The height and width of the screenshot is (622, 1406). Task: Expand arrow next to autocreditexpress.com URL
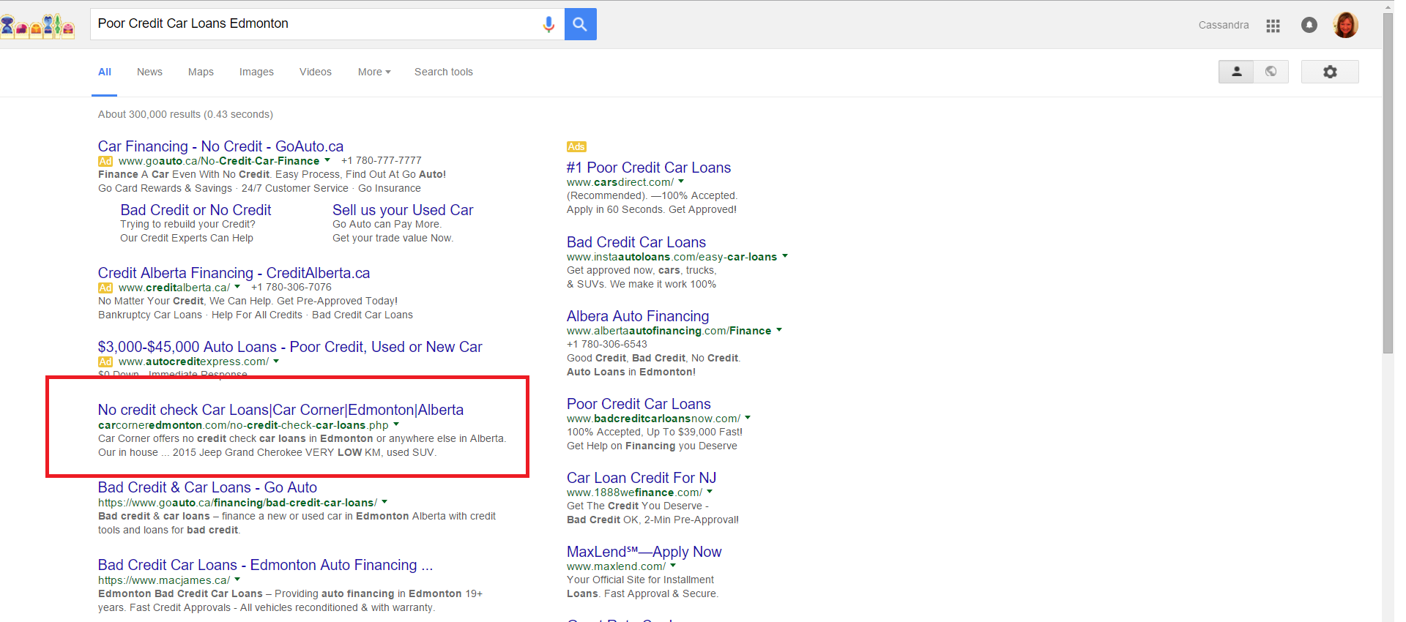pos(276,361)
